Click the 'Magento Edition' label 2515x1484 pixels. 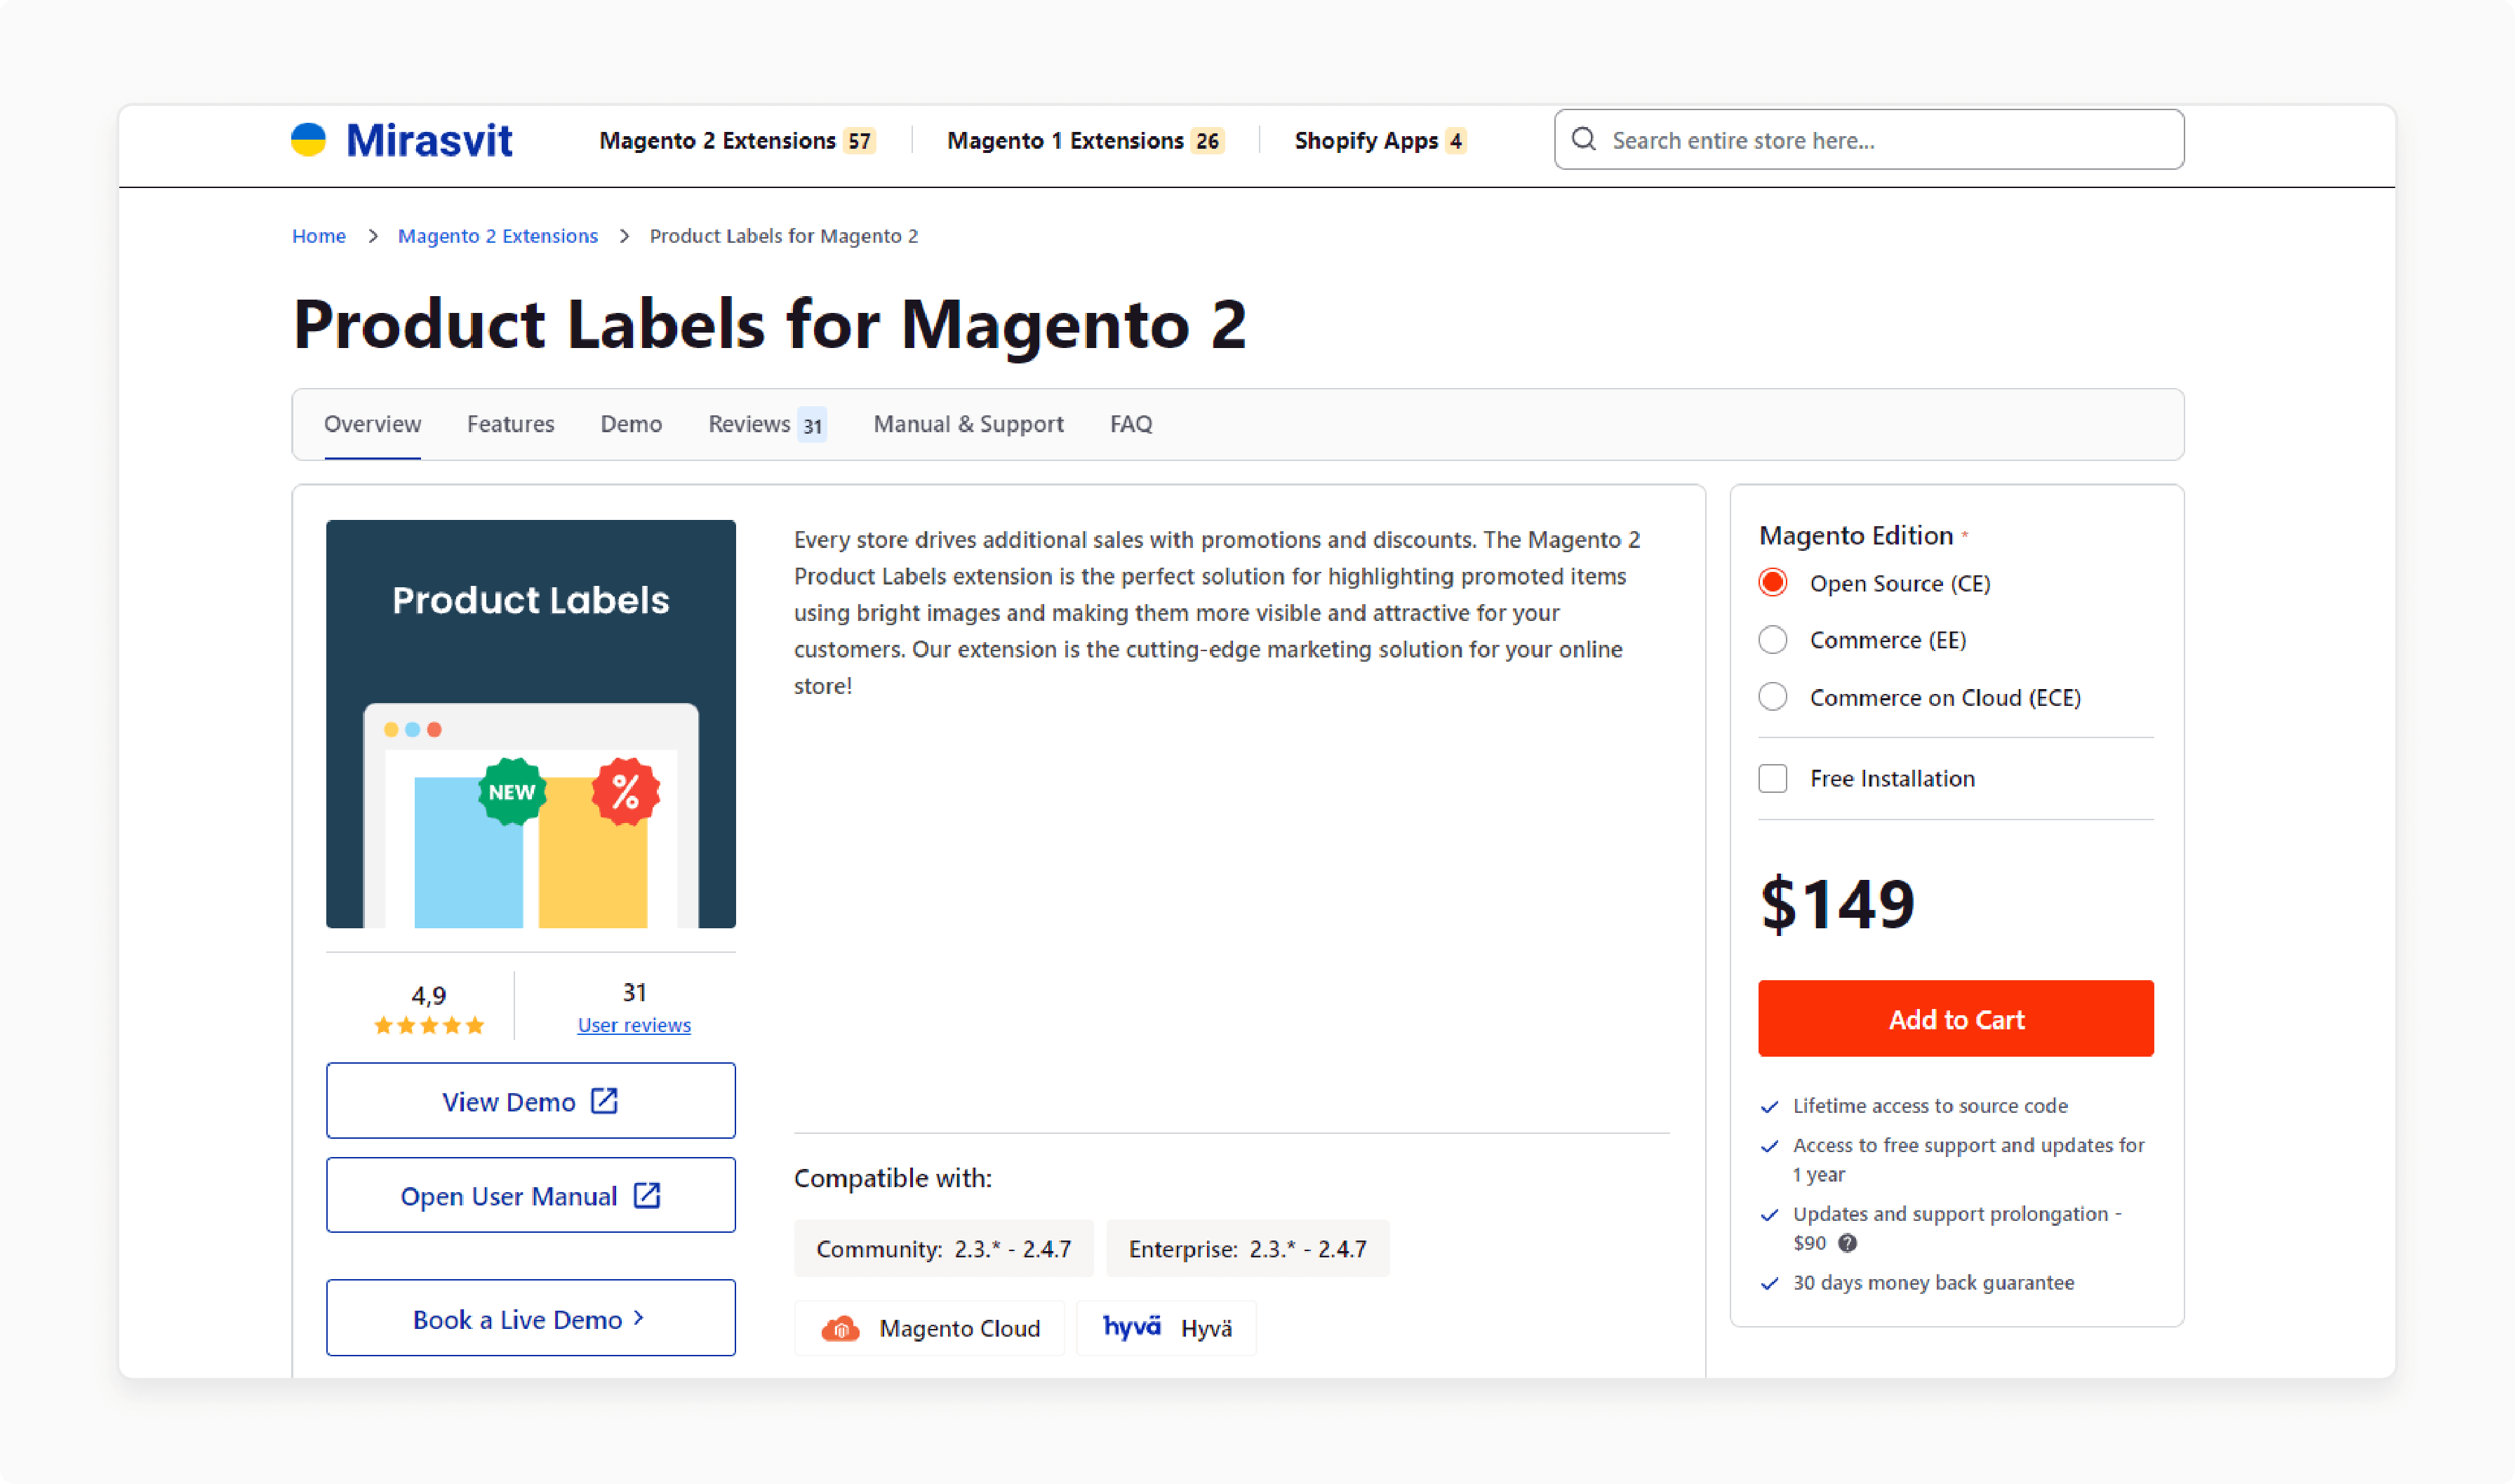click(x=1856, y=535)
